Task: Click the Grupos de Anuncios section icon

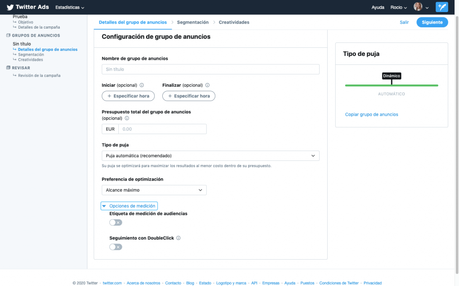Action: (x=9, y=35)
